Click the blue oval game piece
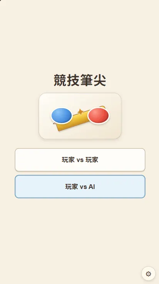Screen dimensions: 159x284 (62, 115)
